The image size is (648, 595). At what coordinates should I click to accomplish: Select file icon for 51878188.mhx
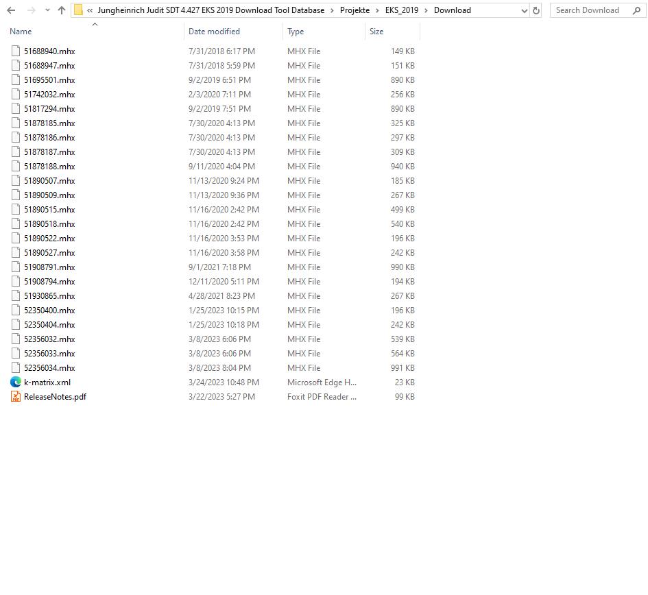pos(16,166)
